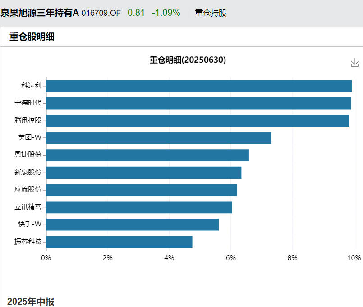This screenshot has width=363, height=307.
Task: Select the 恩捷股份 holding bar
Action: [147, 155]
